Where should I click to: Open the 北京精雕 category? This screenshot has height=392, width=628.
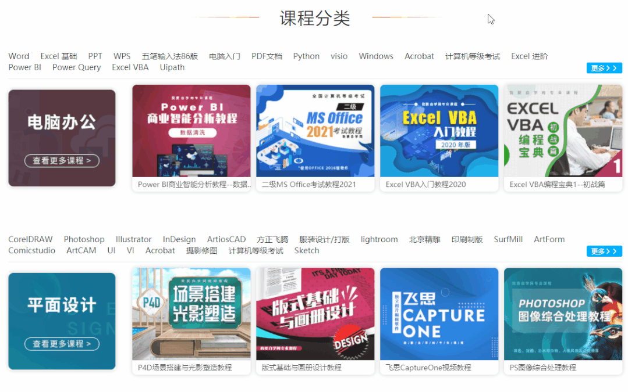tap(424, 239)
